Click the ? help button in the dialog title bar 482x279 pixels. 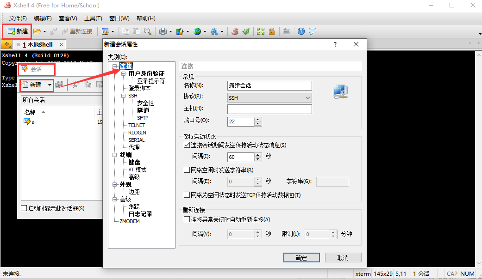(335, 44)
